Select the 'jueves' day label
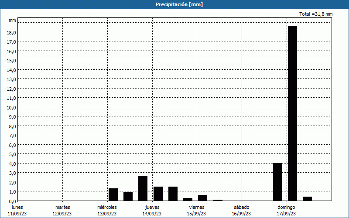This screenshot has width=349, height=218. click(x=152, y=207)
